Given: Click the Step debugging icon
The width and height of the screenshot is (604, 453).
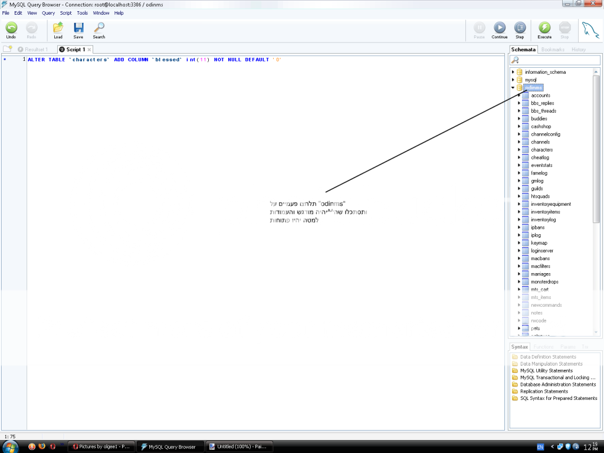Looking at the screenshot, I should [520, 28].
